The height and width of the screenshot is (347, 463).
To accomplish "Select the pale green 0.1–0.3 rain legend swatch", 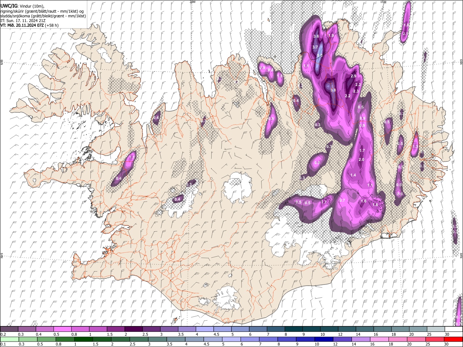I will pyautogui.click(x=9, y=339).
